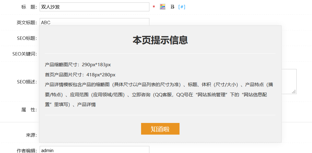Screen dimensions: 312x153
Task: Click the 英文标题 field containing ABC
Action: [94, 22]
